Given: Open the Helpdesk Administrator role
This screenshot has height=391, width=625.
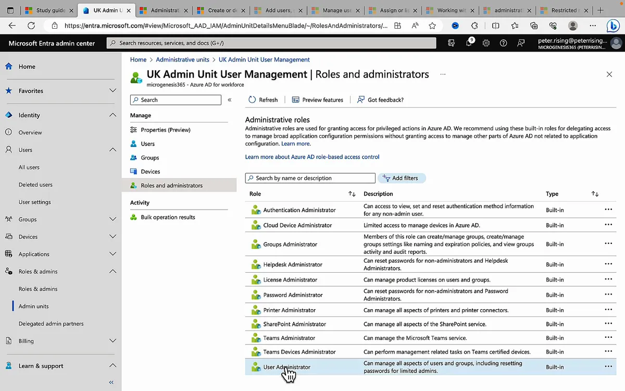Looking at the screenshot, I should (293, 264).
